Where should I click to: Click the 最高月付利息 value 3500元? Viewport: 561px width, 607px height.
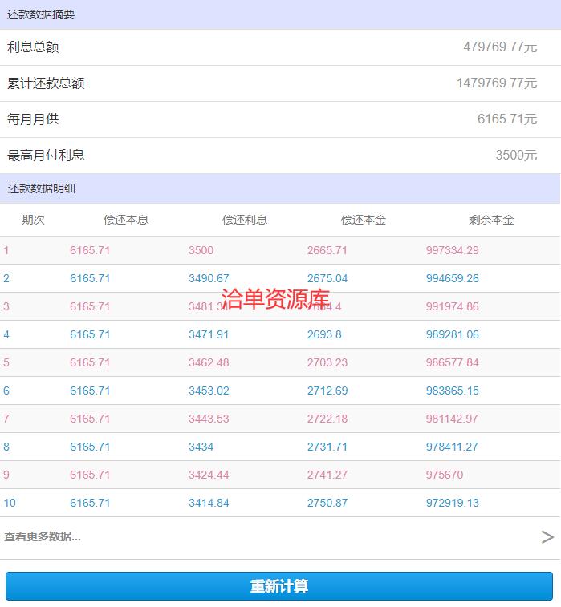[516, 156]
